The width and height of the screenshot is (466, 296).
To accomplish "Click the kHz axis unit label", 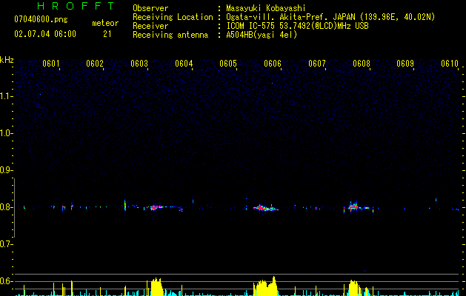I will pyautogui.click(x=7, y=60).
